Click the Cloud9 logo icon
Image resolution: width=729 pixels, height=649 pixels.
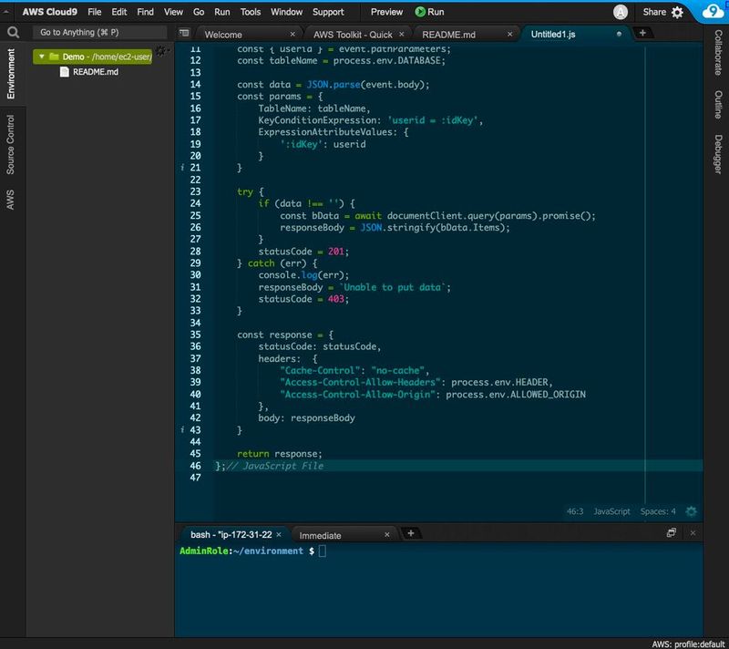click(713, 11)
